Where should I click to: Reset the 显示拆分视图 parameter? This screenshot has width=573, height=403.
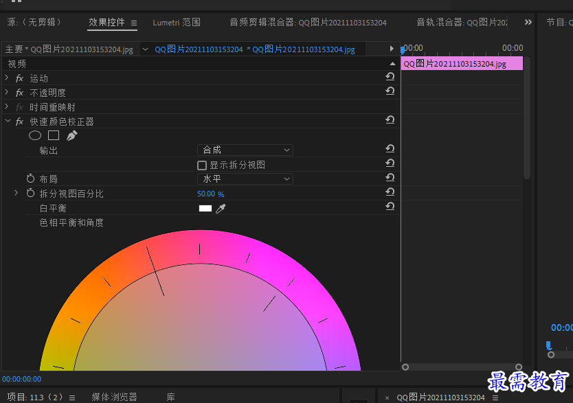tap(390, 163)
